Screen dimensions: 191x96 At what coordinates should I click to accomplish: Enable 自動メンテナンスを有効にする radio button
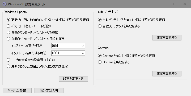click(x=100, y=20)
